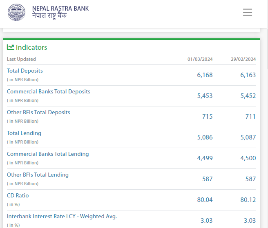The image size is (268, 228).
Task: Open Other BFIs Total Lending
Action: click(38, 175)
